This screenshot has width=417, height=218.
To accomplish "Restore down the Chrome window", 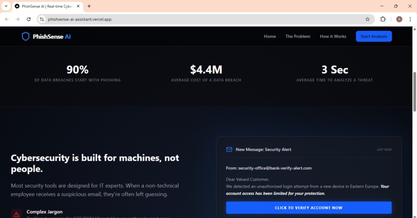I will pyautogui.click(x=396, y=6).
